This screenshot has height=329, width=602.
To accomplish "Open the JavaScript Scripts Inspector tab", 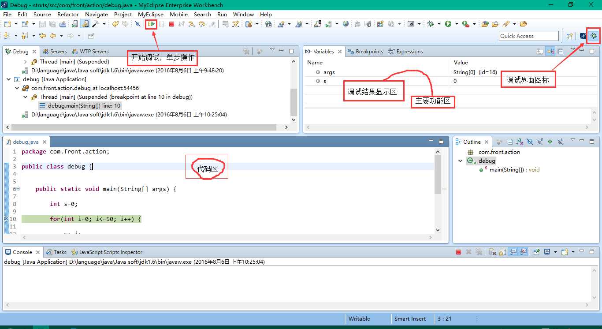I will point(107,252).
